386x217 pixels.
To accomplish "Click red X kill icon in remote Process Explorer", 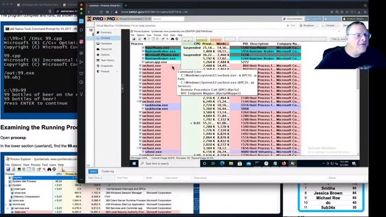I will (168, 39).
